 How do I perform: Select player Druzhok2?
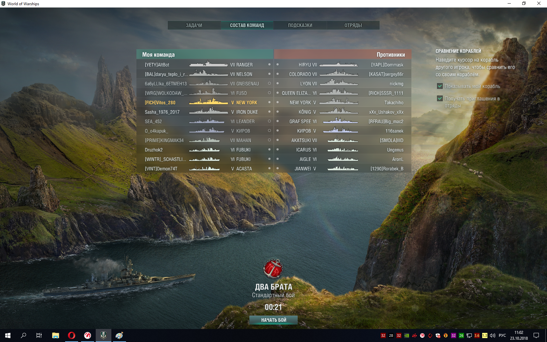tap(154, 150)
